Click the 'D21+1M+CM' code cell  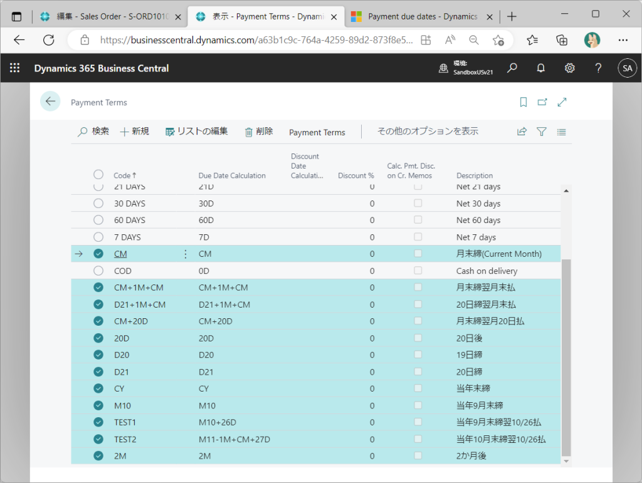(x=140, y=304)
